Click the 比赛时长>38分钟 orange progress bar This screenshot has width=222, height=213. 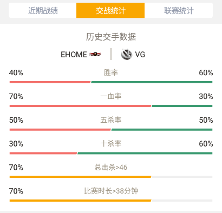coord(80,201)
